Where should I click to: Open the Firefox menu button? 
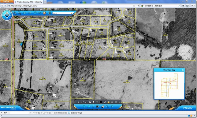pos(7,2)
